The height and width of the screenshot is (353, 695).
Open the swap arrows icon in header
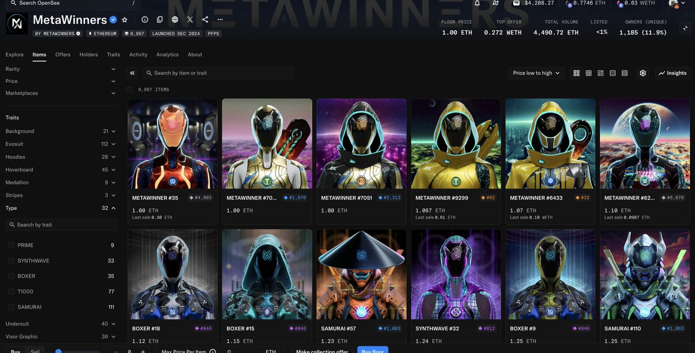pyautogui.click(x=496, y=3)
